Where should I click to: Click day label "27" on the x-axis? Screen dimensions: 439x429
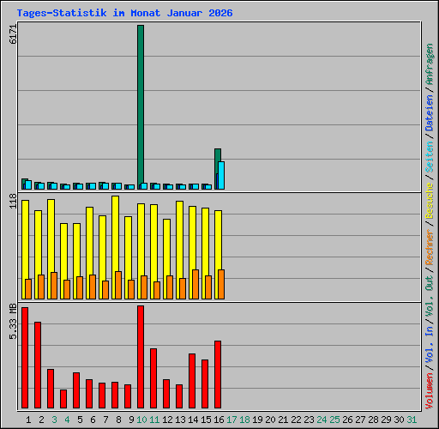[x=360, y=420]
